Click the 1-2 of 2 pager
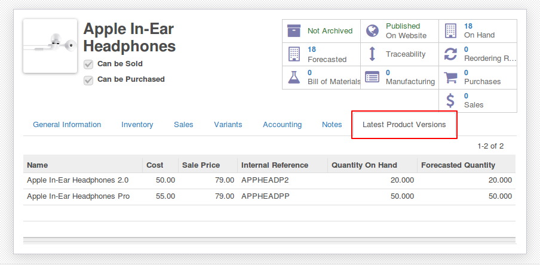 coord(490,146)
